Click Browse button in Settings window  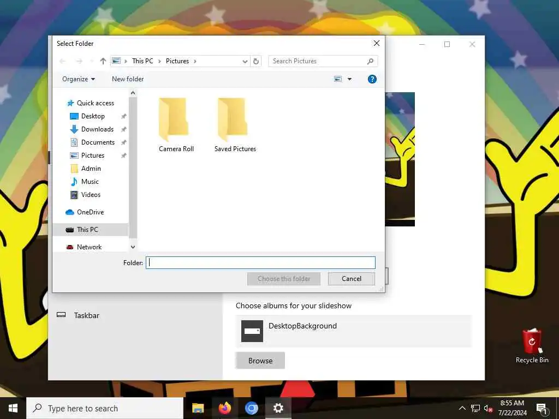260,361
